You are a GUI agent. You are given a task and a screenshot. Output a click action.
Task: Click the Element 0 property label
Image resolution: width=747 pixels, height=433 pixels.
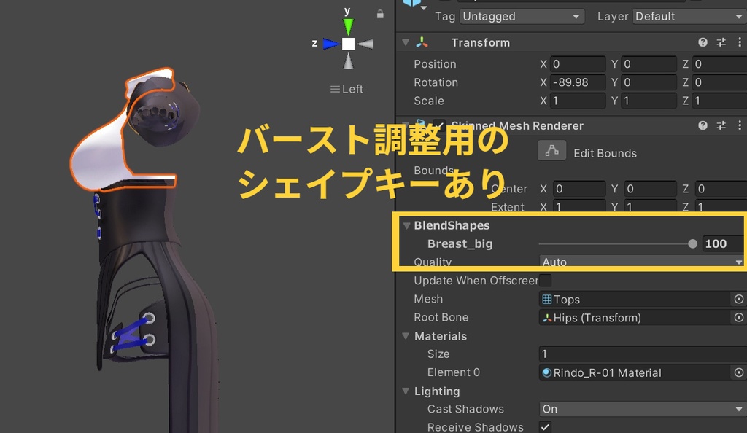click(454, 372)
